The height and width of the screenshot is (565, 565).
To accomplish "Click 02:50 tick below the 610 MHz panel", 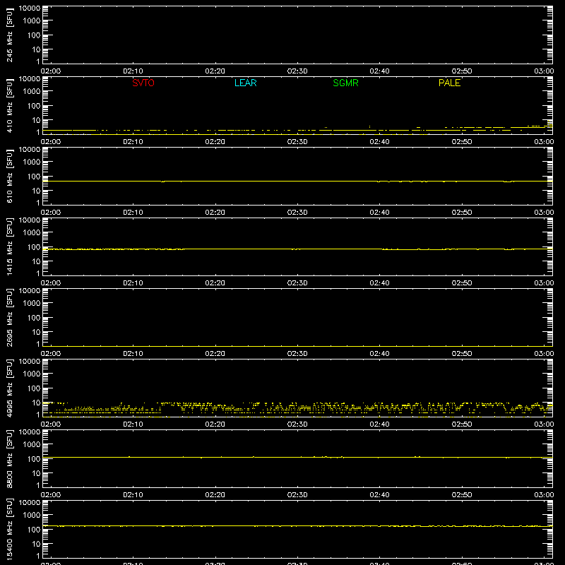I will 462,213.
